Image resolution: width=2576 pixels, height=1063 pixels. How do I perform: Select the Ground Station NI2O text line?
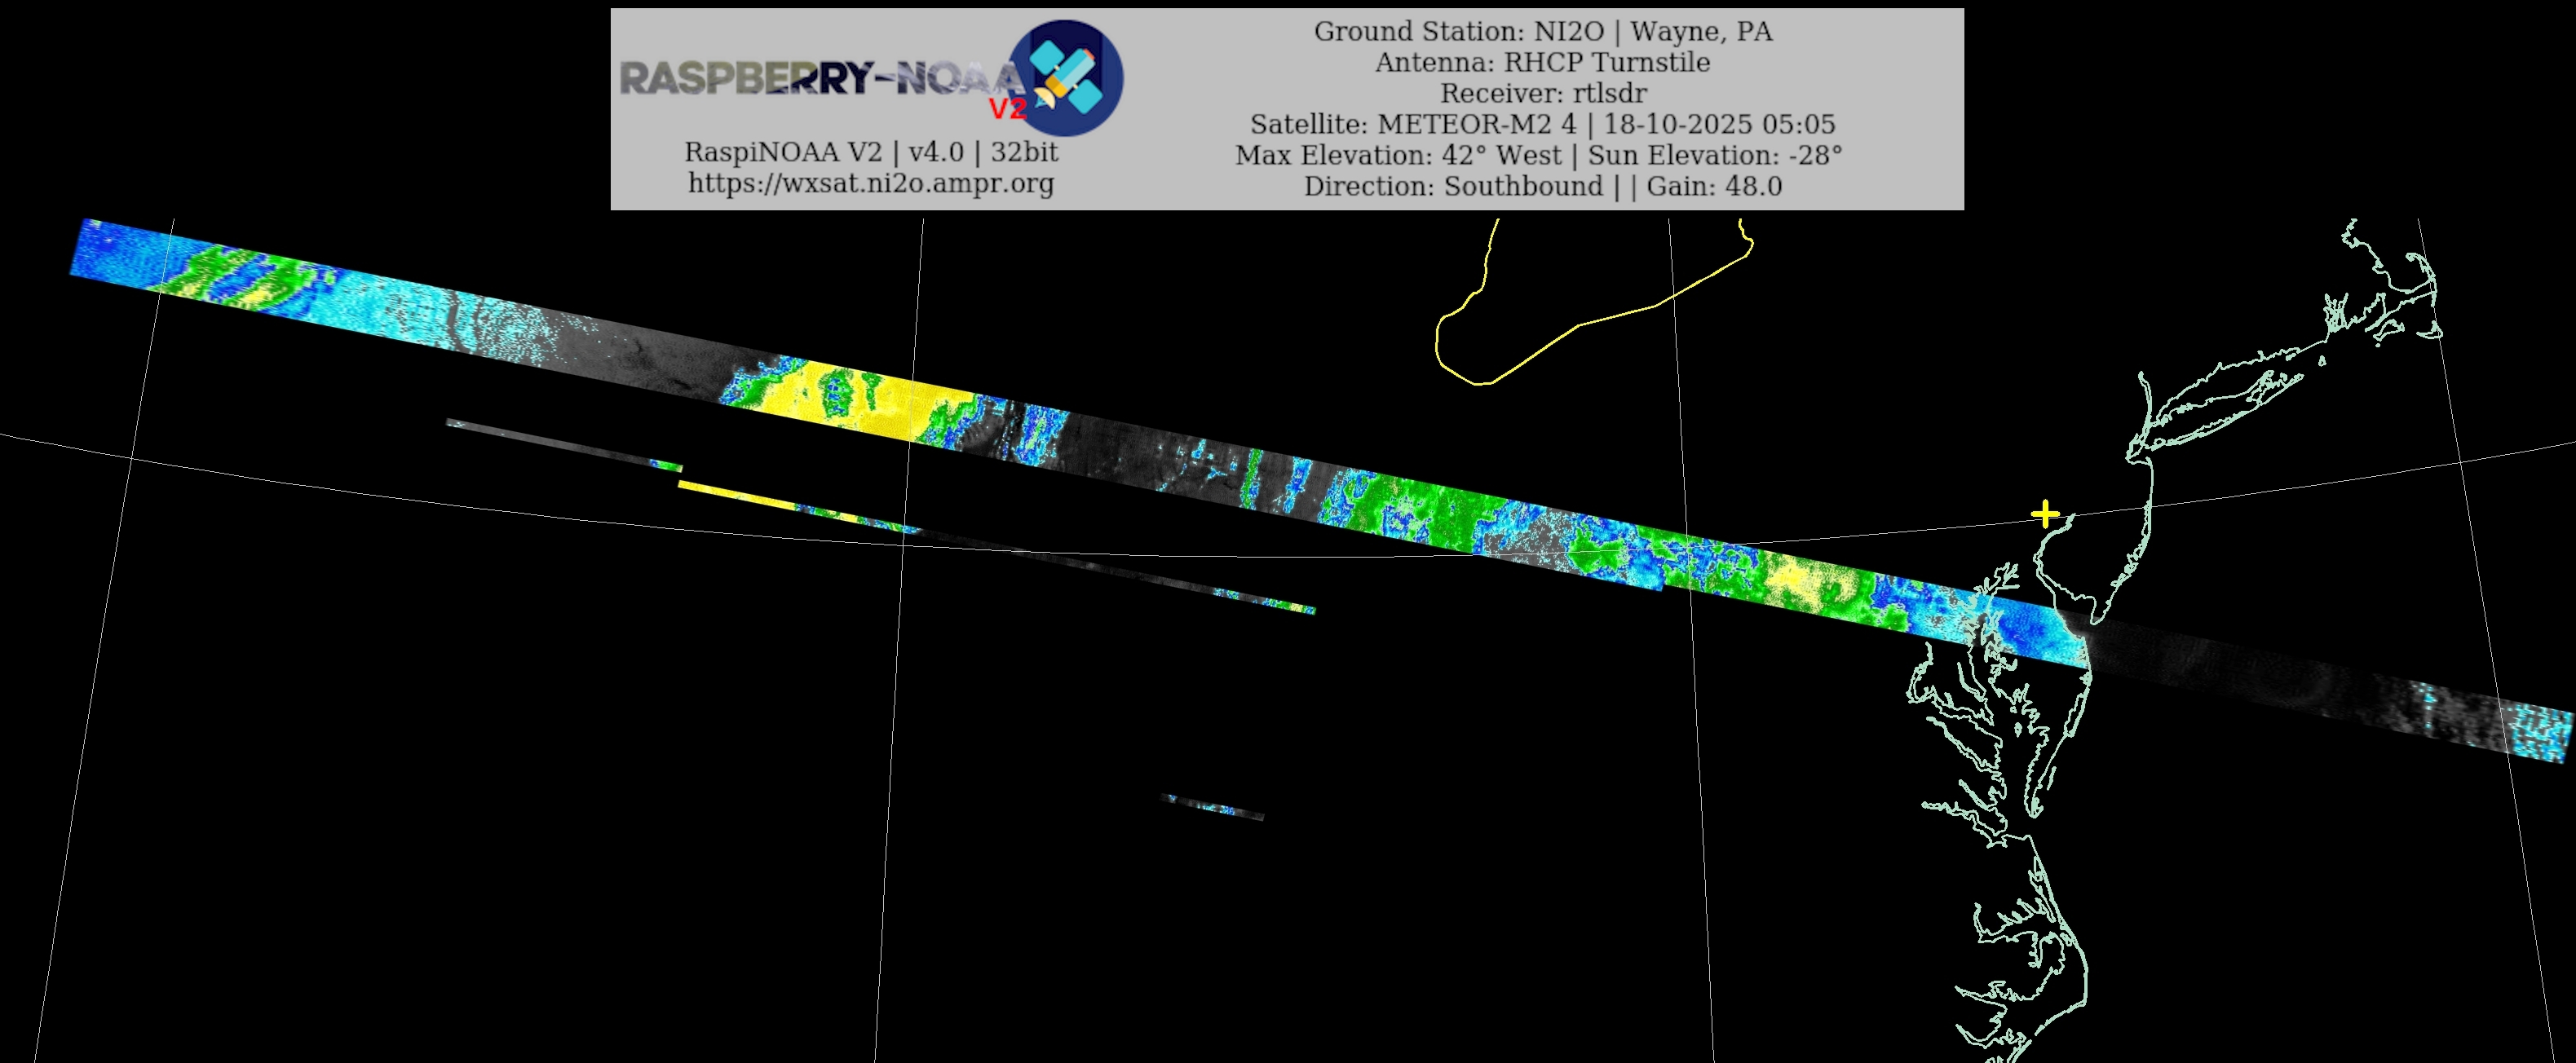coord(1542,31)
